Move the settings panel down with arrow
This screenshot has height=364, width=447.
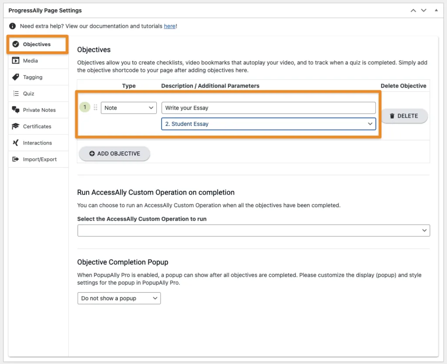(424, 10)
